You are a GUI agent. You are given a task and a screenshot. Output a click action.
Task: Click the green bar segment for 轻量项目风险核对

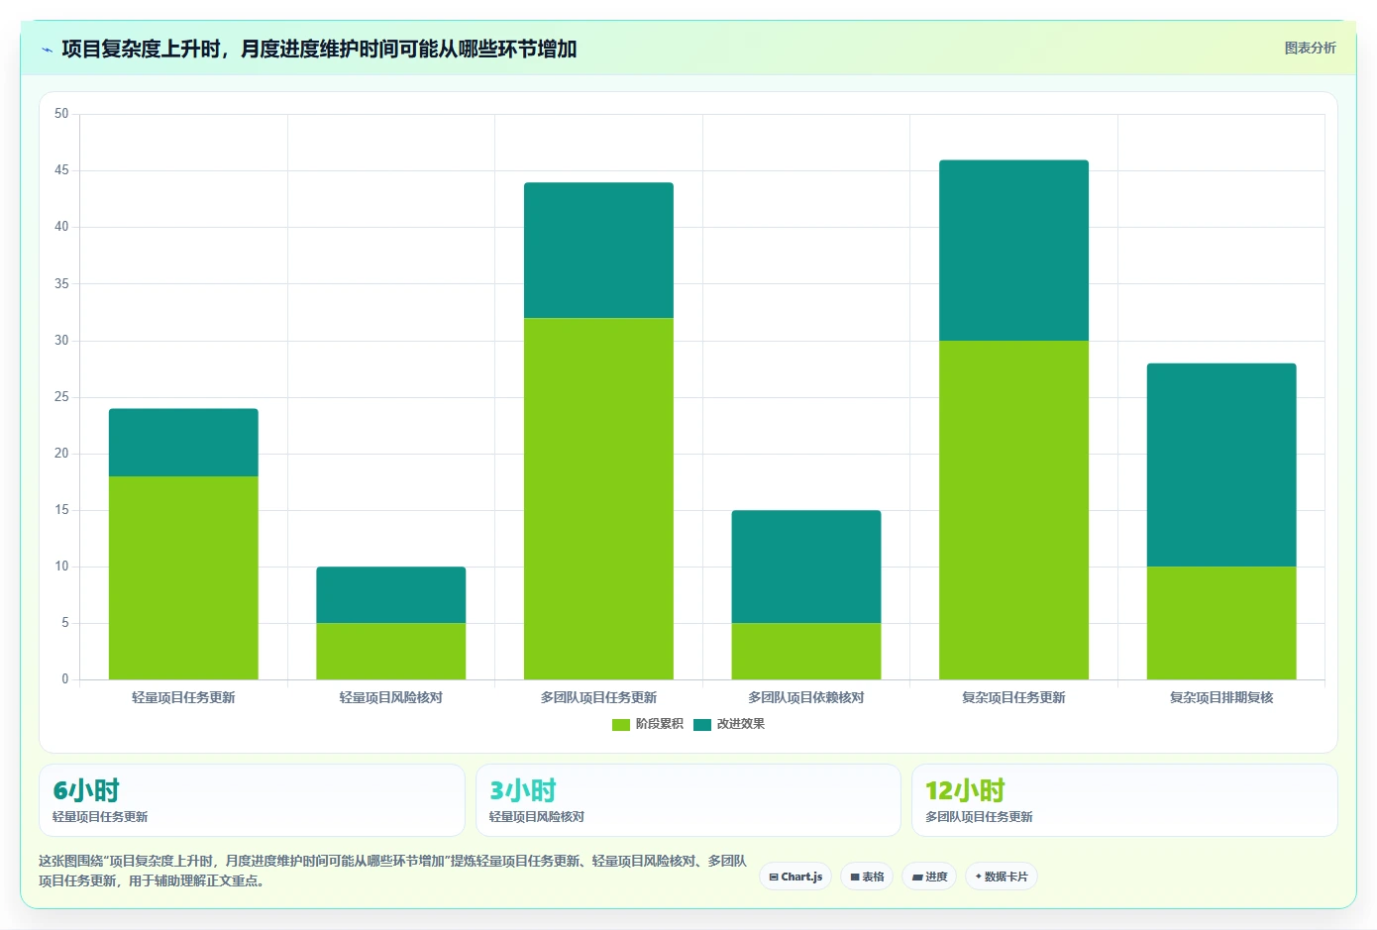tap(391, 651)
